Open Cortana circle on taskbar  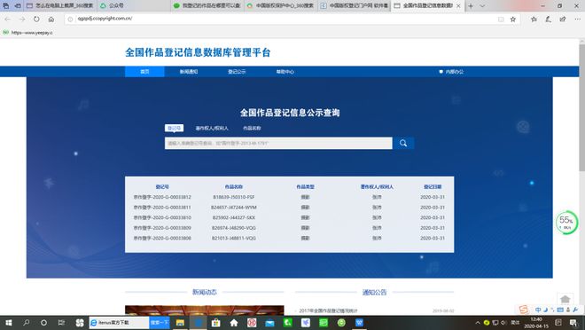pyautogui.click(x=43, y=323)
